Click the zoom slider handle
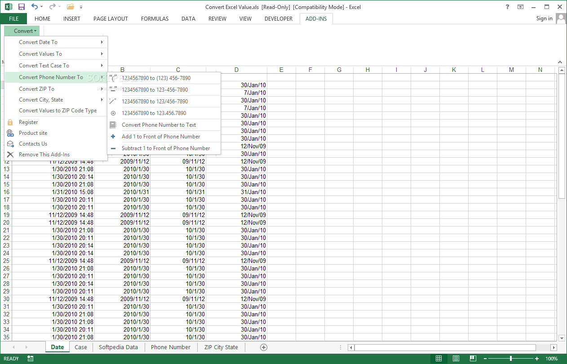Screen dimensions: 567x364 coord(511,359)
